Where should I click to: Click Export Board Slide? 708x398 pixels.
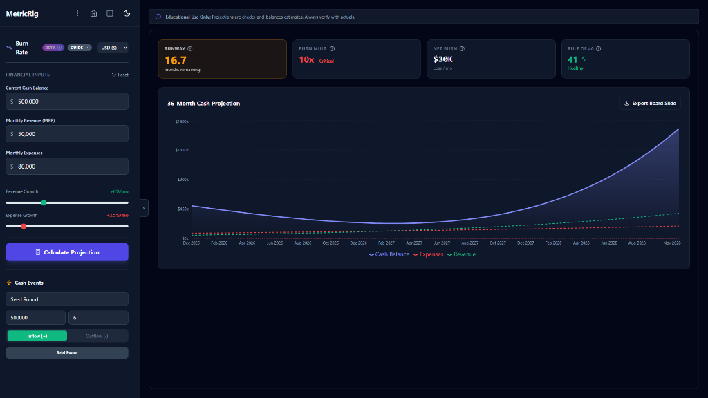click(x=649, y=102)
